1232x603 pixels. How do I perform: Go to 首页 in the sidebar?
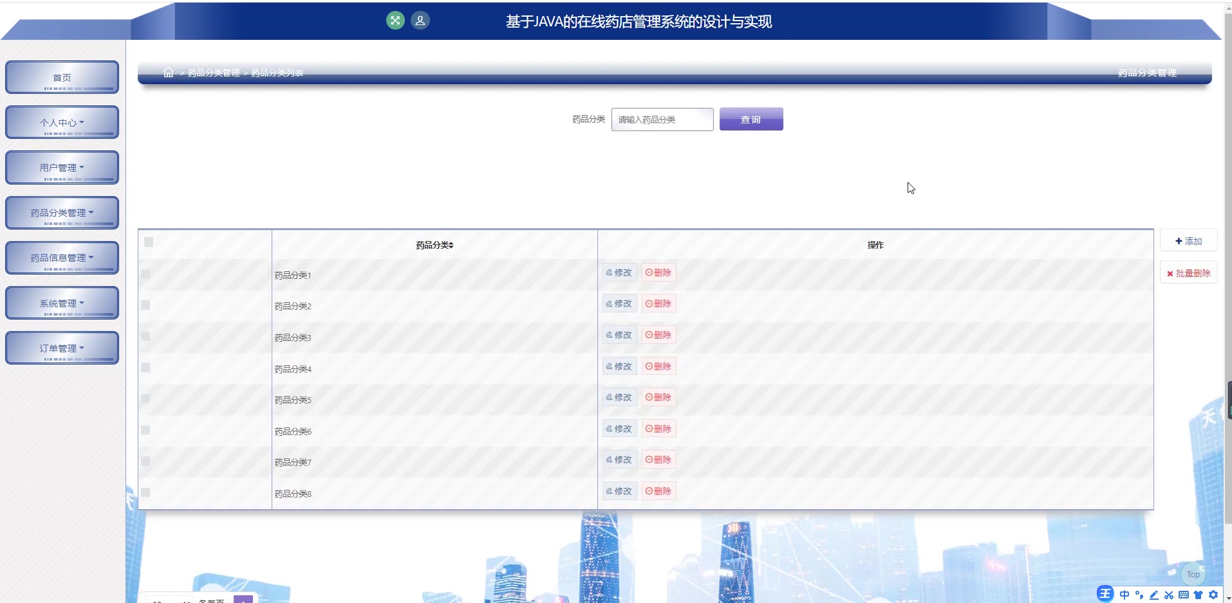click(x=62, y=77)
